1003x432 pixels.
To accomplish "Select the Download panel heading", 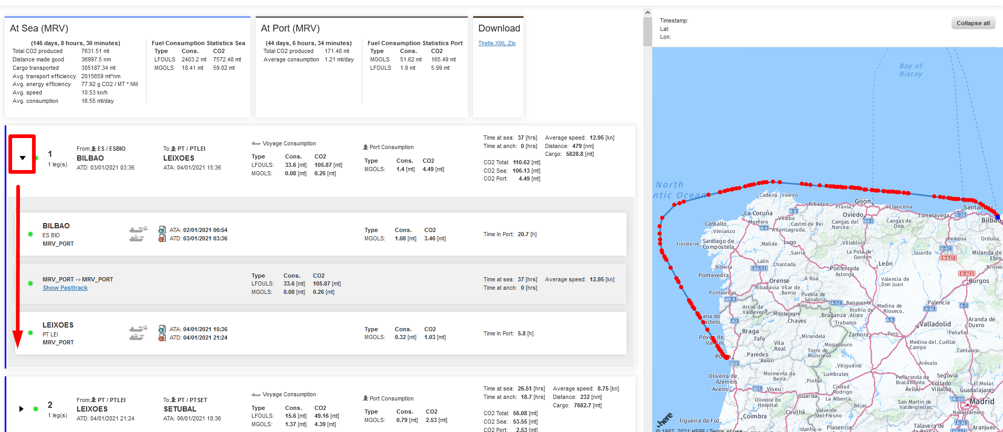I will coord(499,28).
